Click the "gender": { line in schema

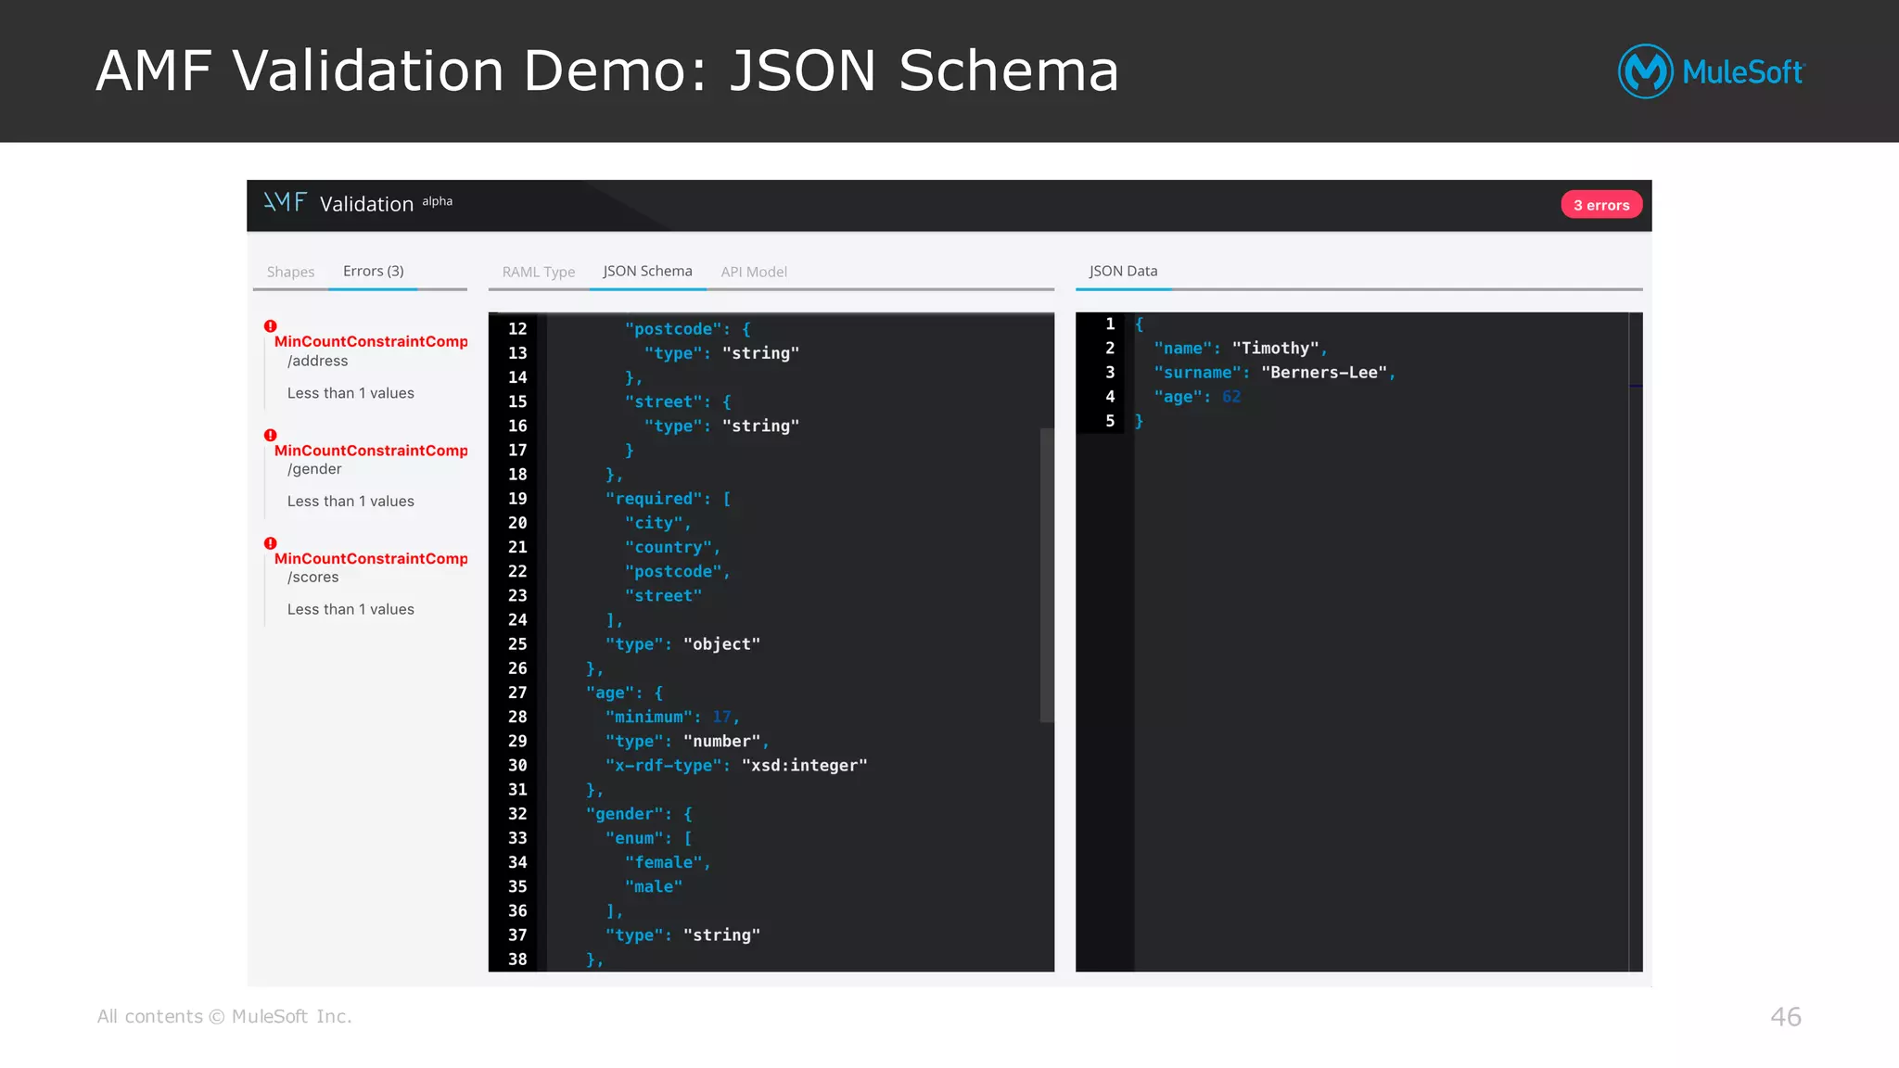pos(639,814)
